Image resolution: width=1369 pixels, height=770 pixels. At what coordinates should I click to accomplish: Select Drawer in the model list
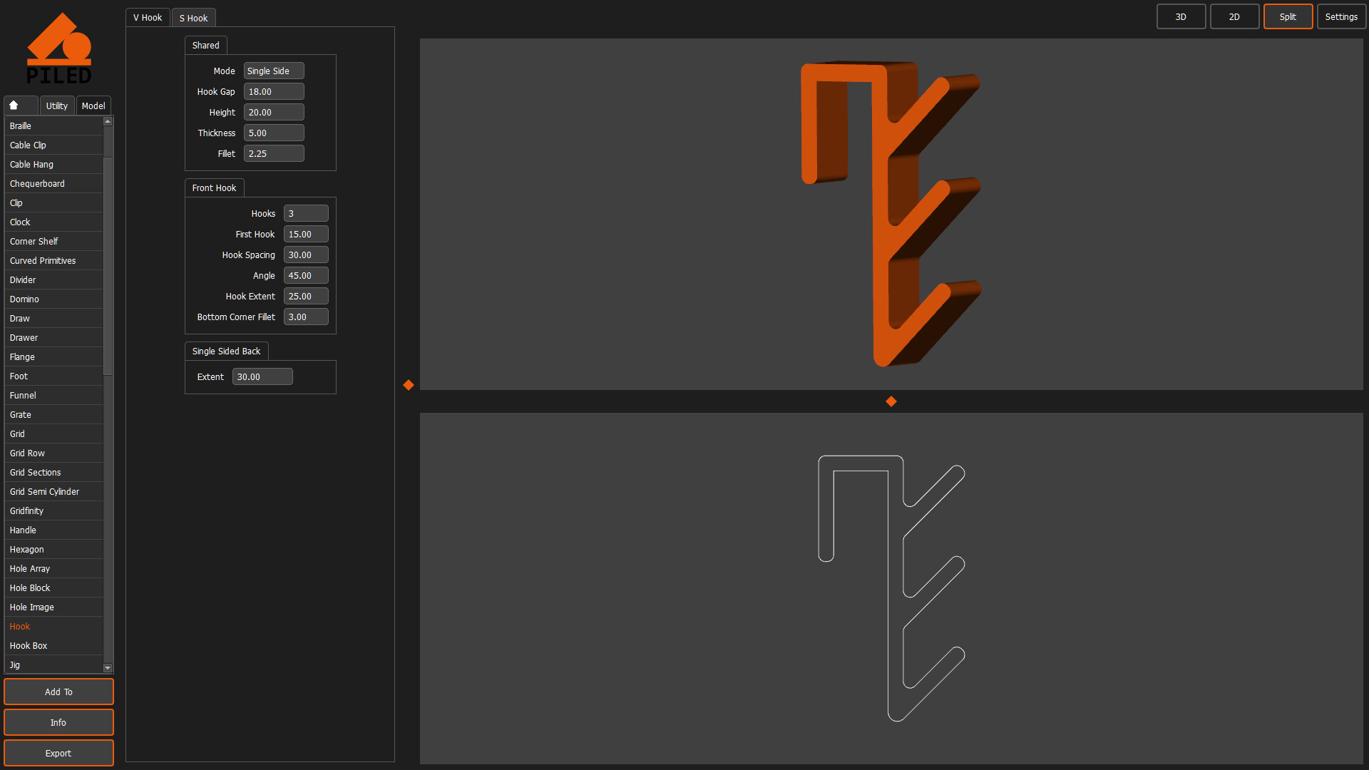click(53, 338)
